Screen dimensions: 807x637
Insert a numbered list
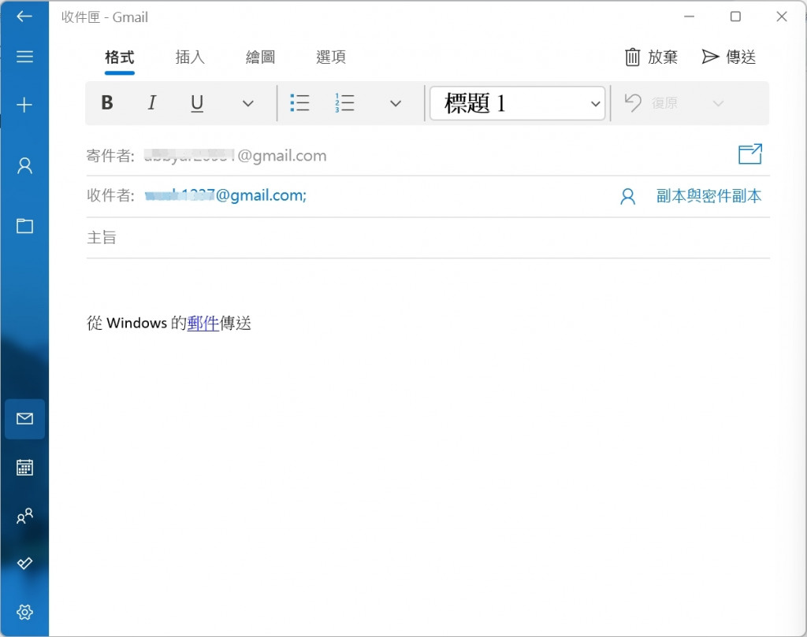344,103
